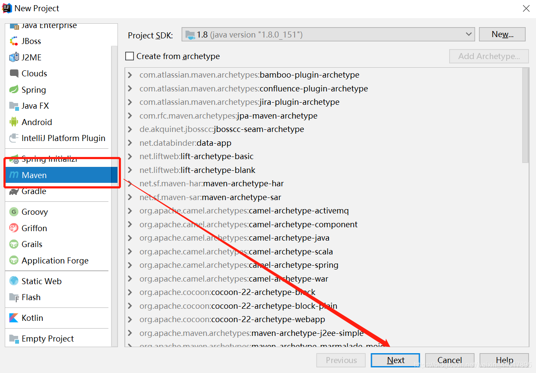This screenshot has height=373, width=536.
Task: Expand bamboo-plugin-archetype entry
Action: [x=130, y=75]
